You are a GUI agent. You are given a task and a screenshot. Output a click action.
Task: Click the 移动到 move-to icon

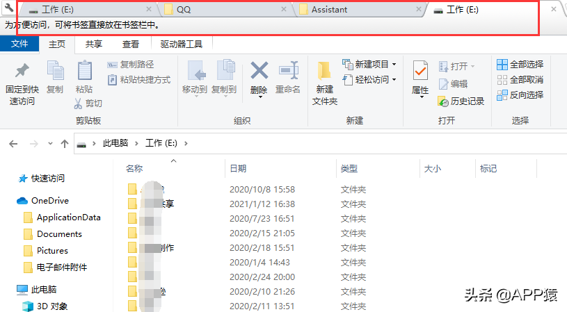(x=197, y=70)
